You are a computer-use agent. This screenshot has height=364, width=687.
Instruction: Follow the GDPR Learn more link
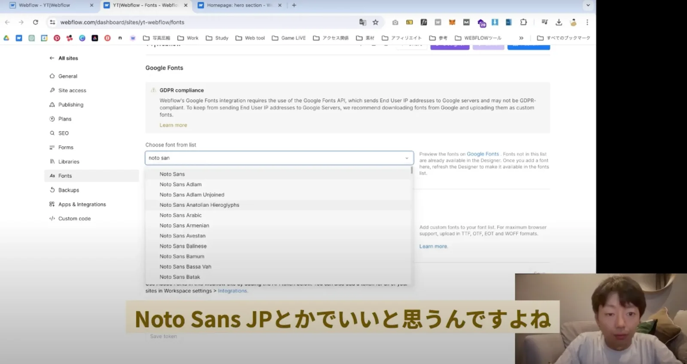point(173,125)
